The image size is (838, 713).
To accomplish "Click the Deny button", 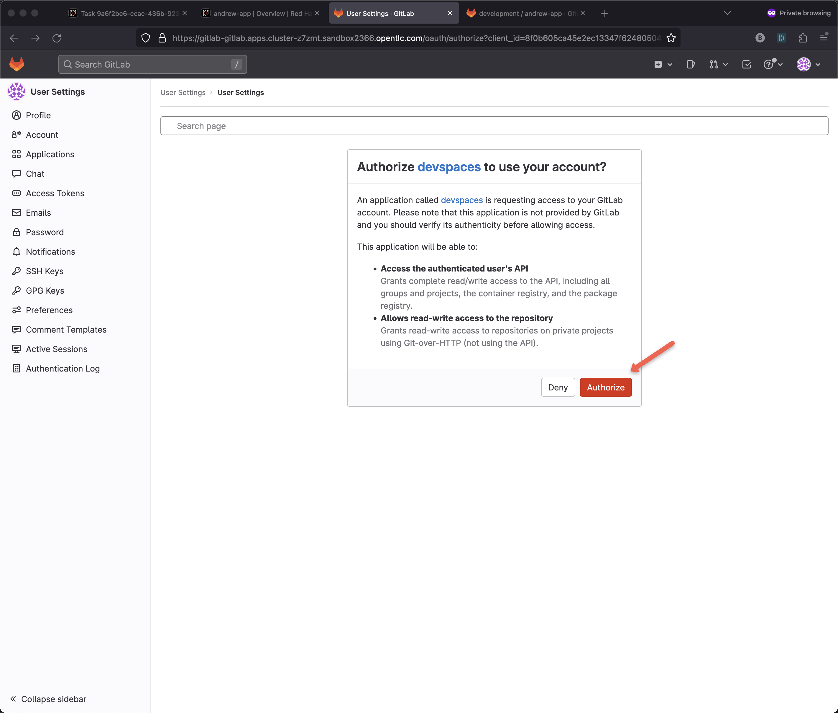I will (558, 387).
